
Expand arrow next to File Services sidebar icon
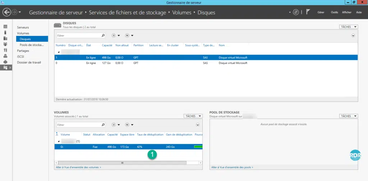tap(10, 68)
